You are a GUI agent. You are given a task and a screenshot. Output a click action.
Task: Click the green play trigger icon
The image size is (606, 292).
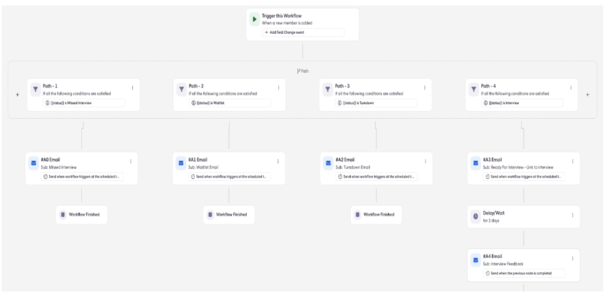coord(254,19)
